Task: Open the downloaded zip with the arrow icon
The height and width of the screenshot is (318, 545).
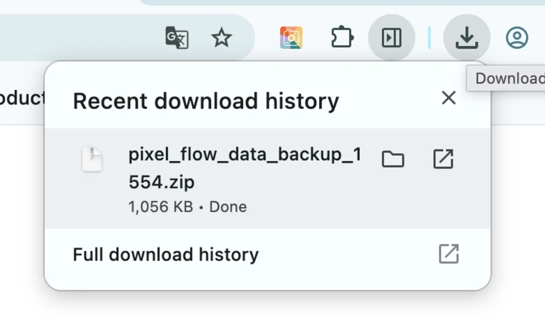Action: click(443, 159)
